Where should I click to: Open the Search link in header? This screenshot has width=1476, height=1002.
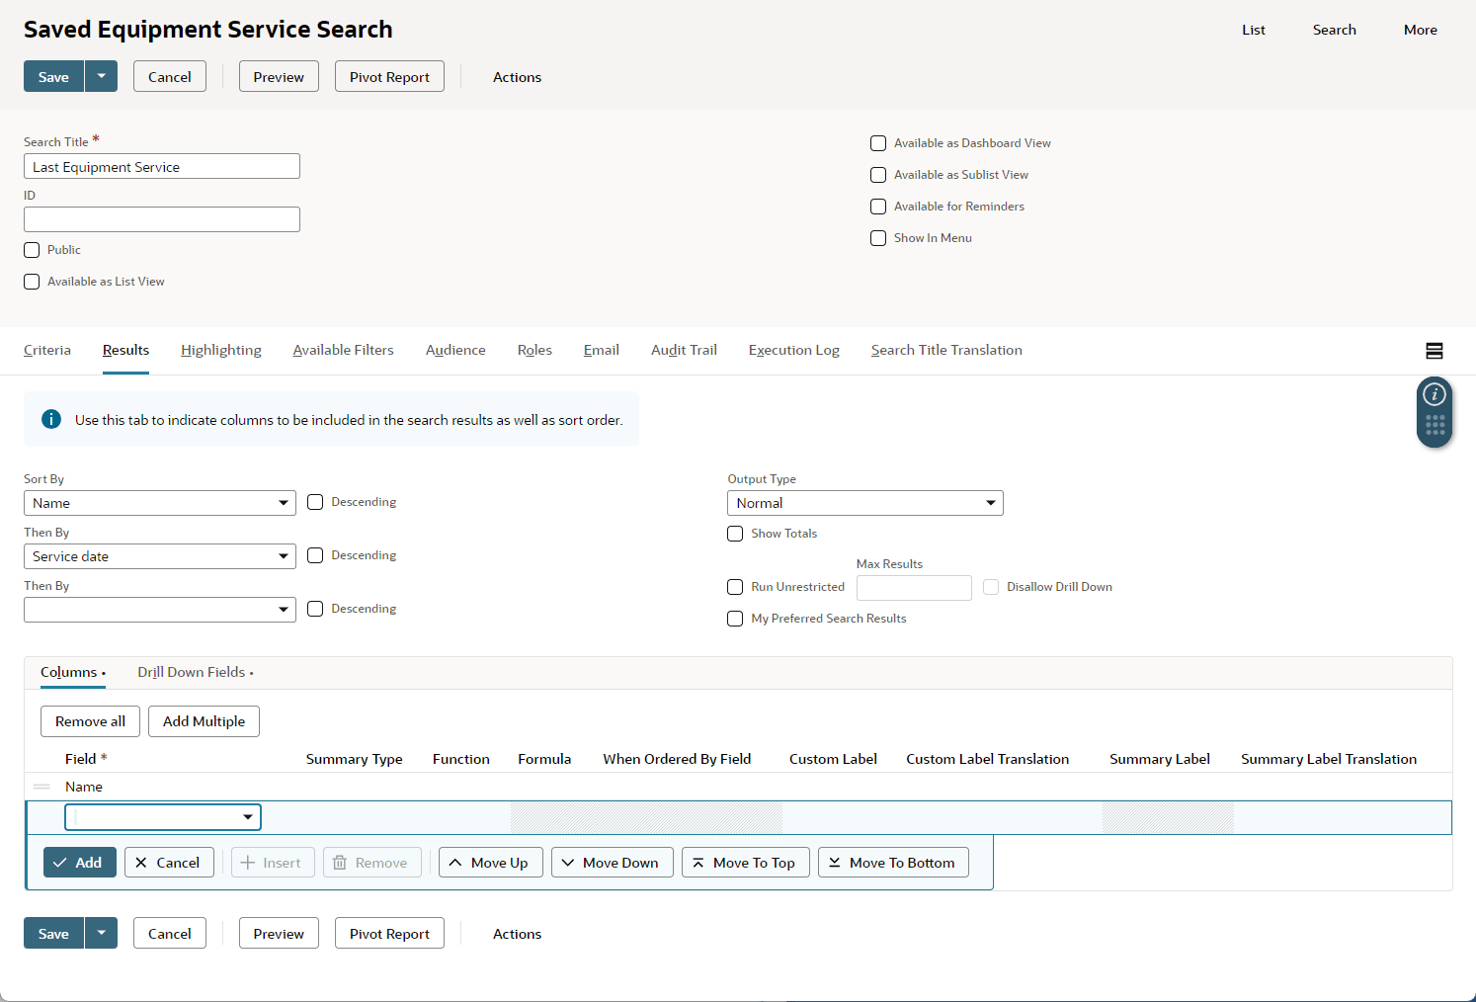[1334, 30]
